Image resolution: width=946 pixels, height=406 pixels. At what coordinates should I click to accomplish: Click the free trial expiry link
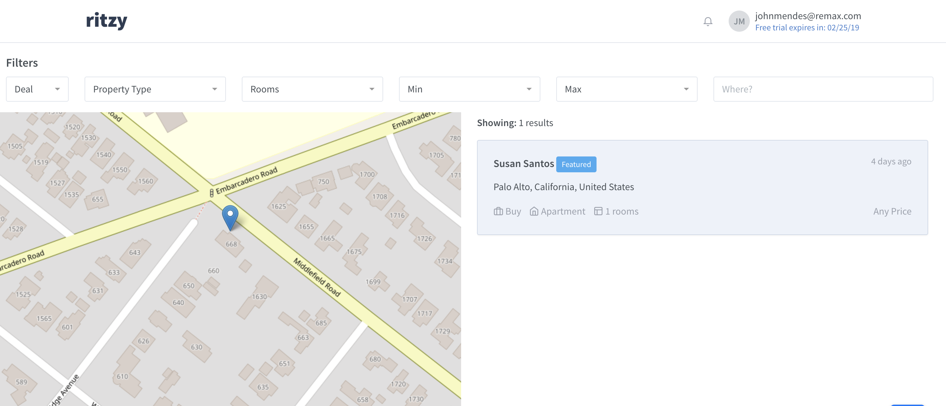coord(807,27)
